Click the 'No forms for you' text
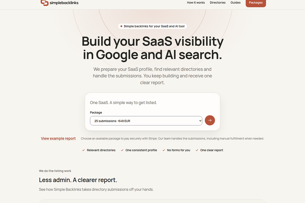The height and width of the screenshot is (203, 305). pos(178,150)
